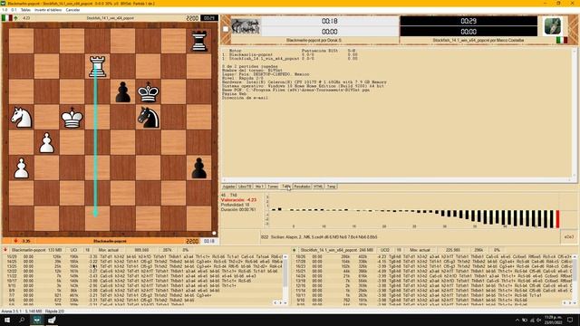Click green arrow icon in Stockfish engine panel
Screen dimensions: 580x326
pyautogui.click(x=294, y=250)
